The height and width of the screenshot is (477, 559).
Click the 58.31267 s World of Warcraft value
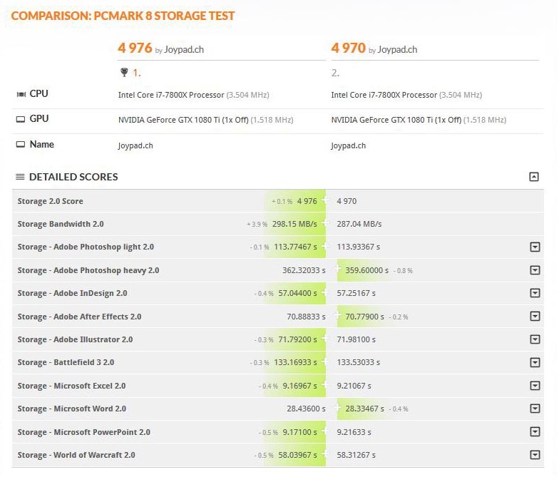[357, 455]
